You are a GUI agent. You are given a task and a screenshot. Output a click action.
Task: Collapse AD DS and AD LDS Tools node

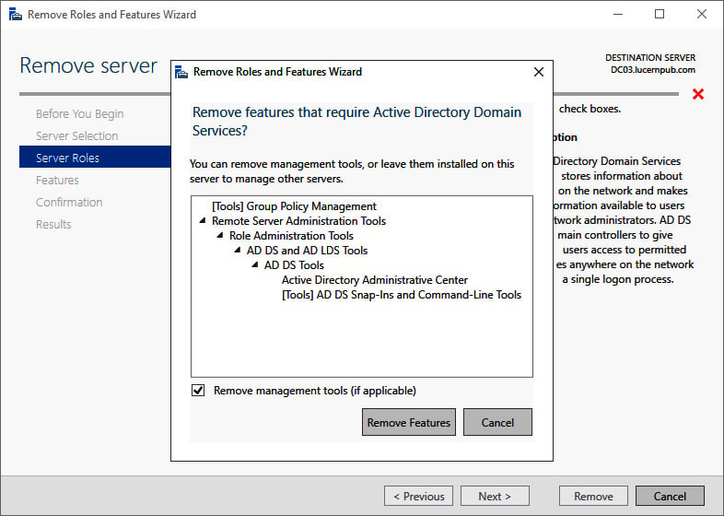[x=238, y=251]
